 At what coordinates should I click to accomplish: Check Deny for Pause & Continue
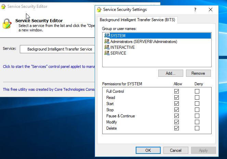tap(197, 116)
